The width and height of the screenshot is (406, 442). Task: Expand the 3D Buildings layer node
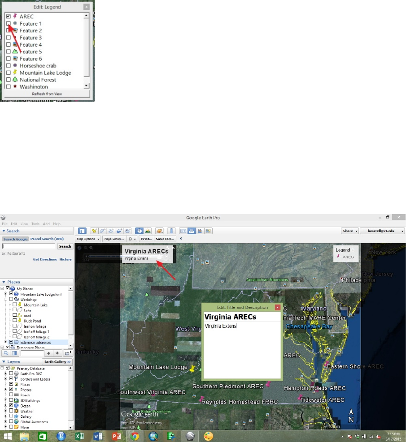coord(6,400)
